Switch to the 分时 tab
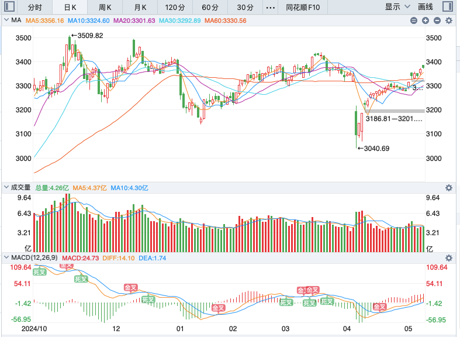460x337 pixels. [x=34, y=8]
